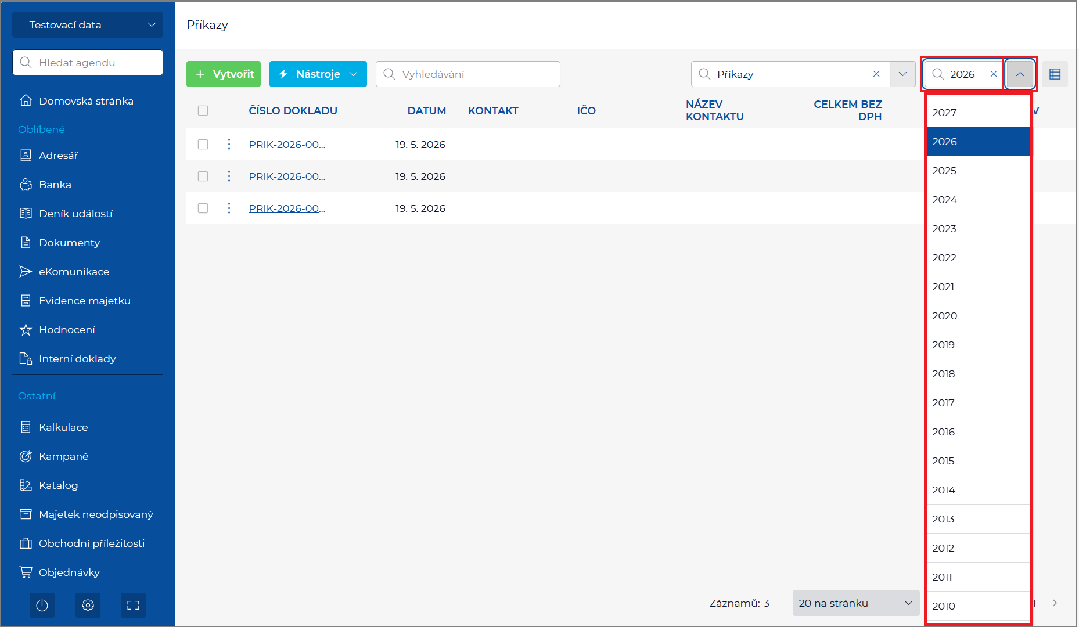Screen dimensions: 1079x627
Task: Open settings gear in sidebar footer
Action: (x=88, y=606)
